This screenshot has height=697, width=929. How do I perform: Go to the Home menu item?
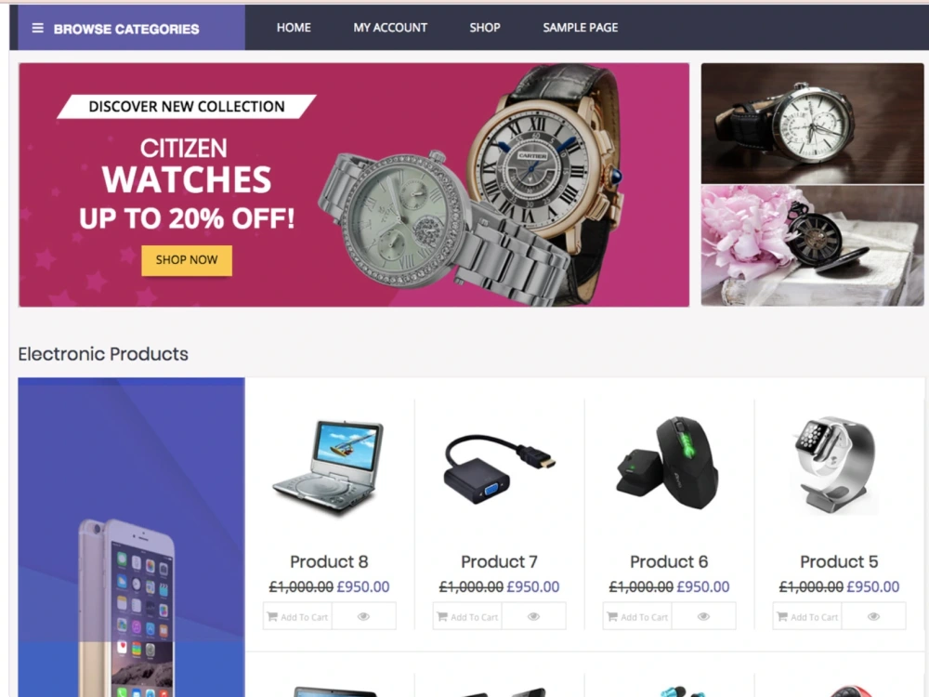[294, 28]
